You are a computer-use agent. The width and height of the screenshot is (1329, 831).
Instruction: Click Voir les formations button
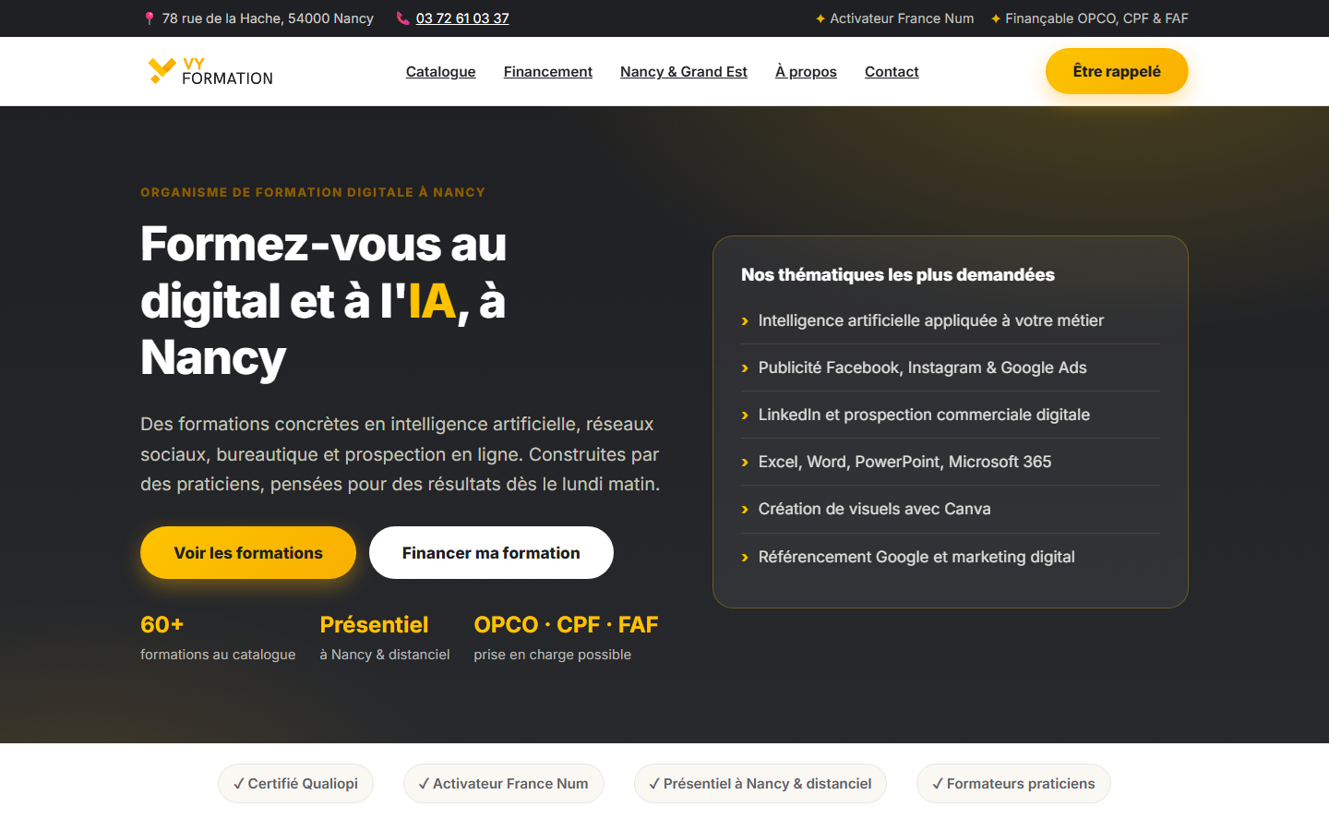click(x=248, y=553)
